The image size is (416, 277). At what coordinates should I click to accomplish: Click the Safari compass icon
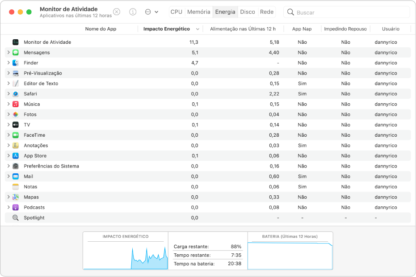(x=16, y=94)
